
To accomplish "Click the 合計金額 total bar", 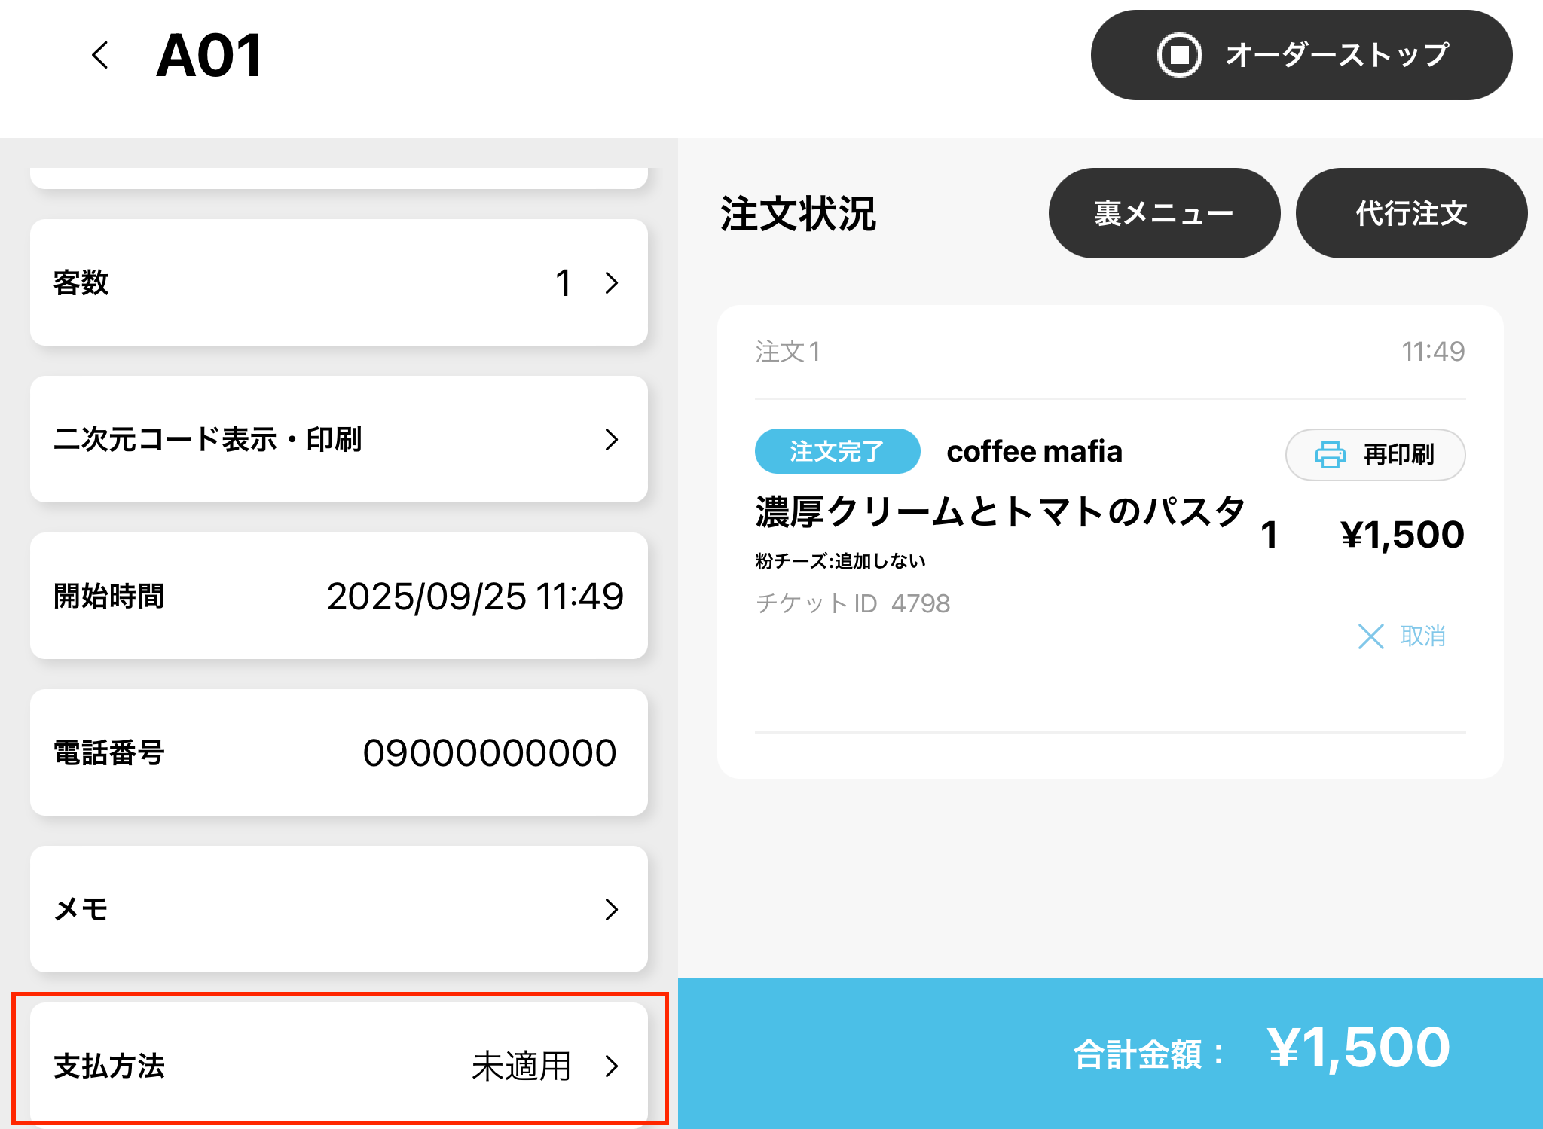I will (1110, 1053).
